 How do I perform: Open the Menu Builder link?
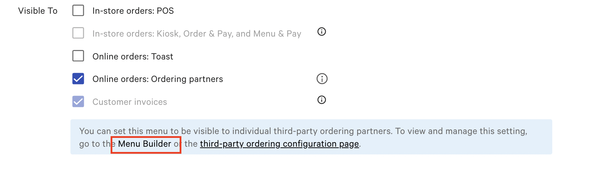coord(144,144)
